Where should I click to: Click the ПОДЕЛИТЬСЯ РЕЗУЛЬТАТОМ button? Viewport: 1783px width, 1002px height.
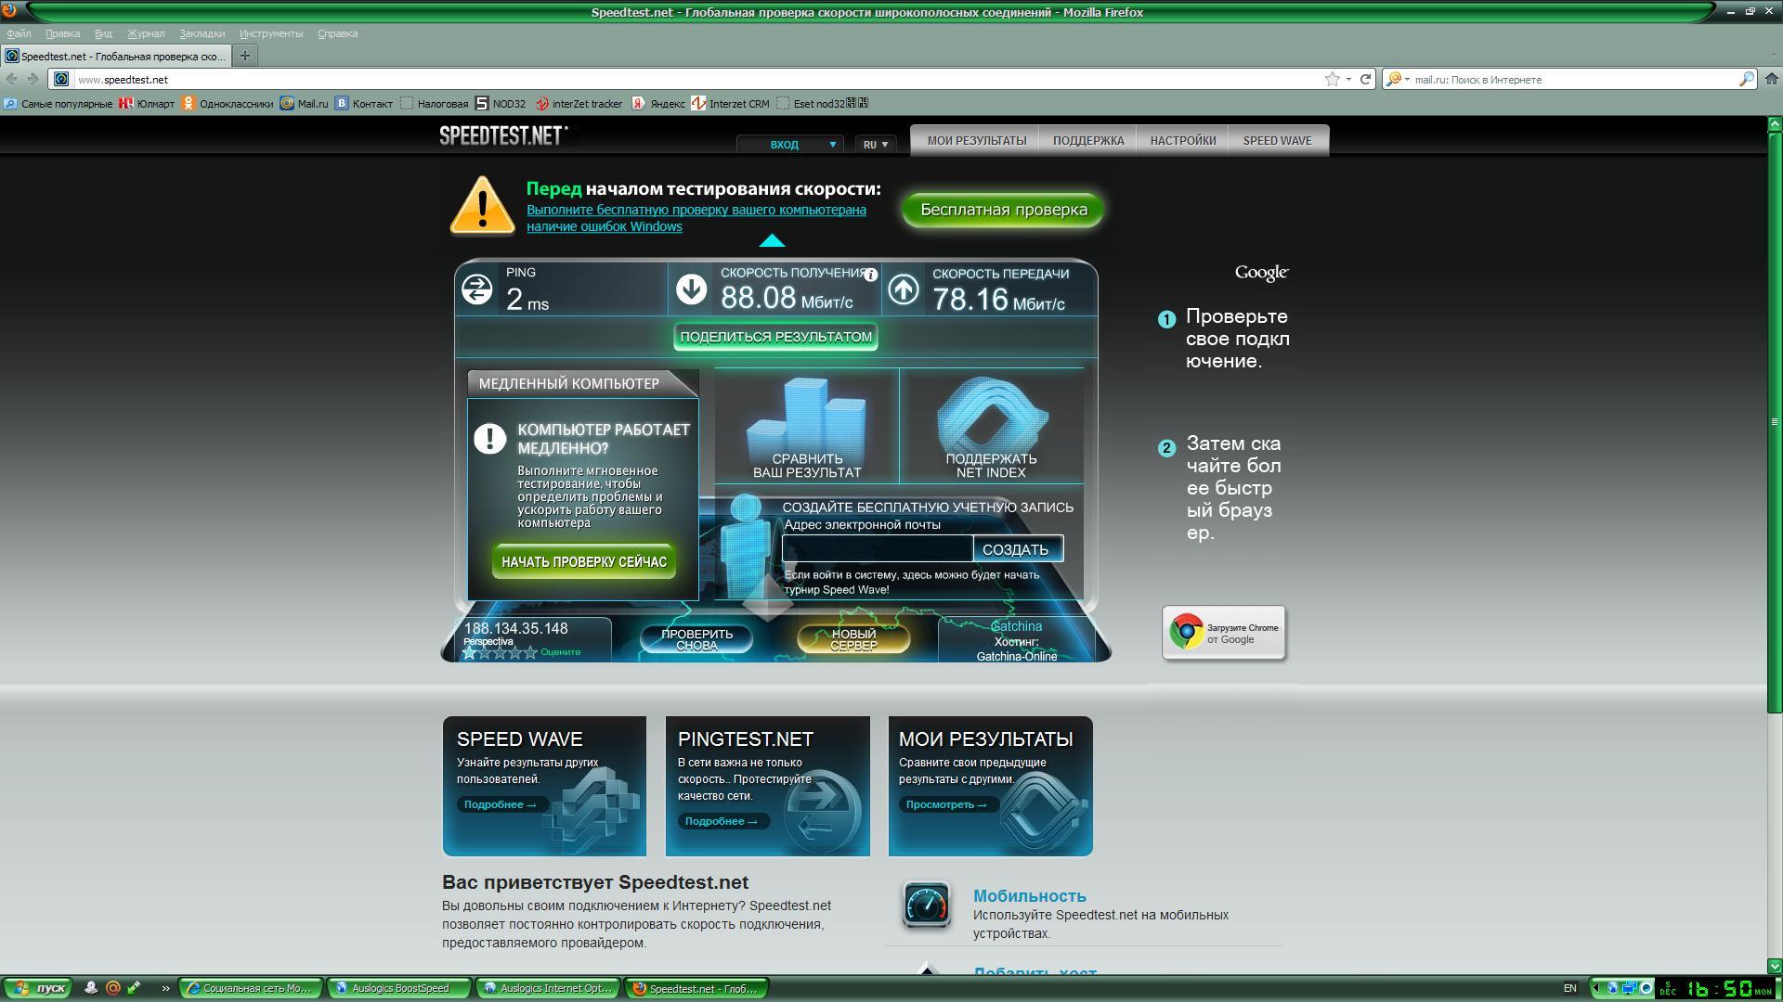pyautogui.click(x=775, y=337)
